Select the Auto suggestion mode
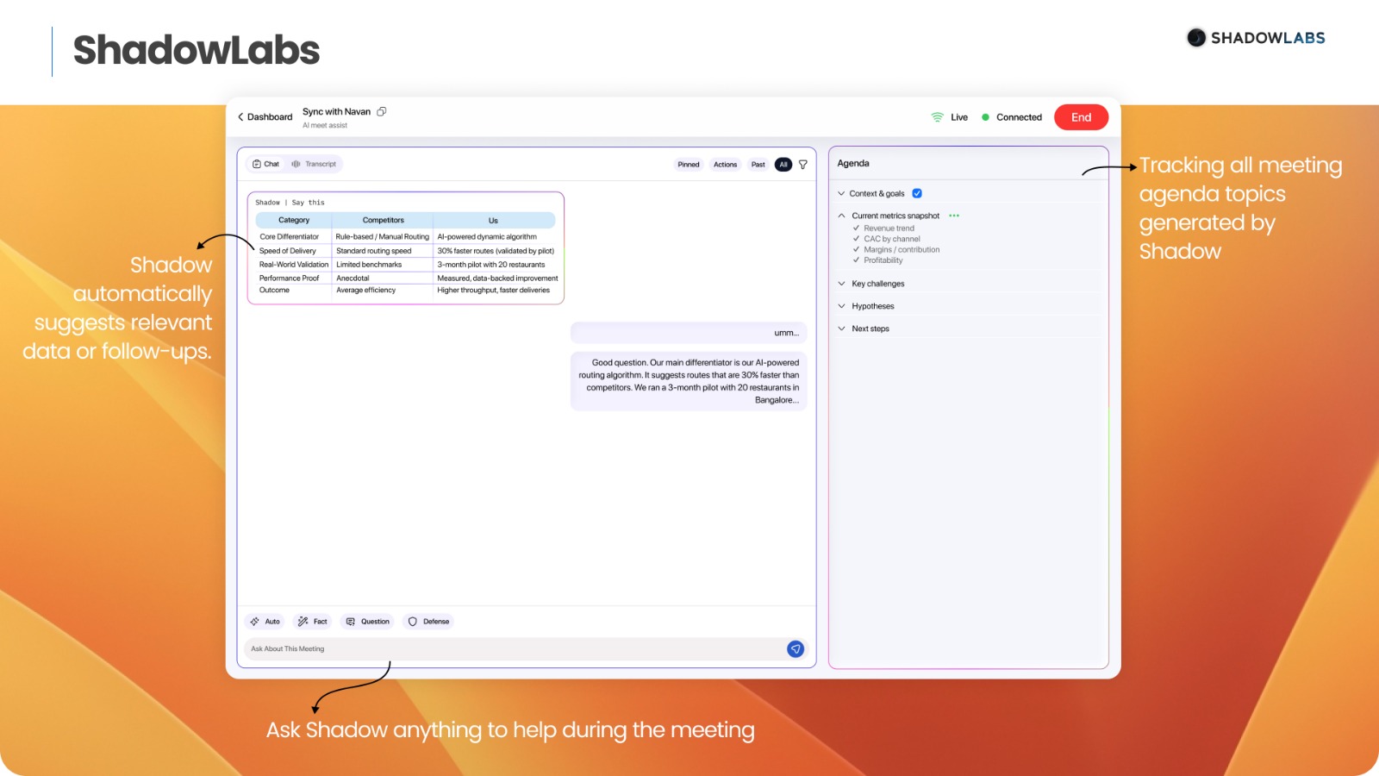 pos(265,622)
